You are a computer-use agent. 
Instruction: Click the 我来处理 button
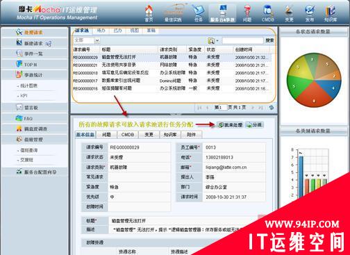tap(231, 125)
